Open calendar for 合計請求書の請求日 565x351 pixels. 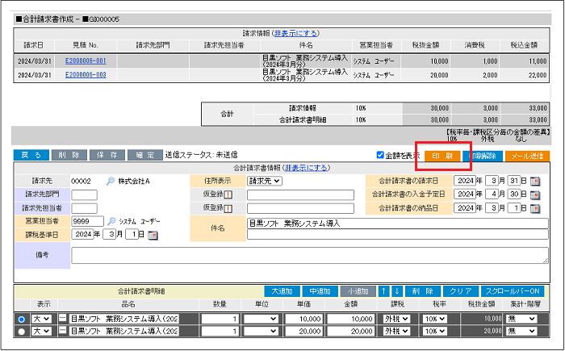tap(534, 181)
